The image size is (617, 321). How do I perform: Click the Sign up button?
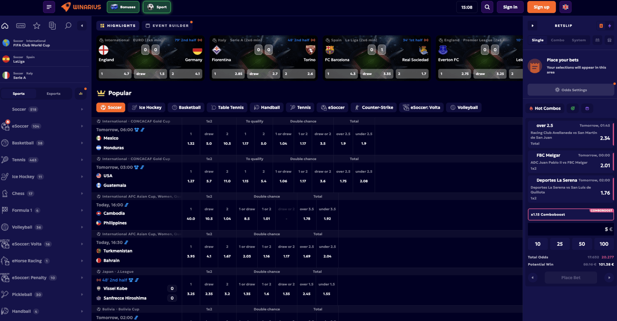541,7
